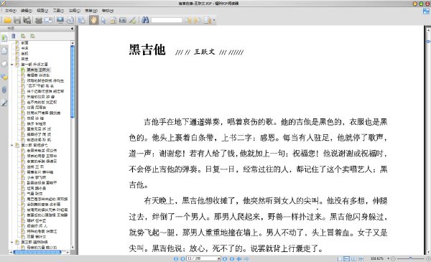Show the Bookmarks panel tab
This screenshot has height=262, width=431.
[x=4, y=38]
